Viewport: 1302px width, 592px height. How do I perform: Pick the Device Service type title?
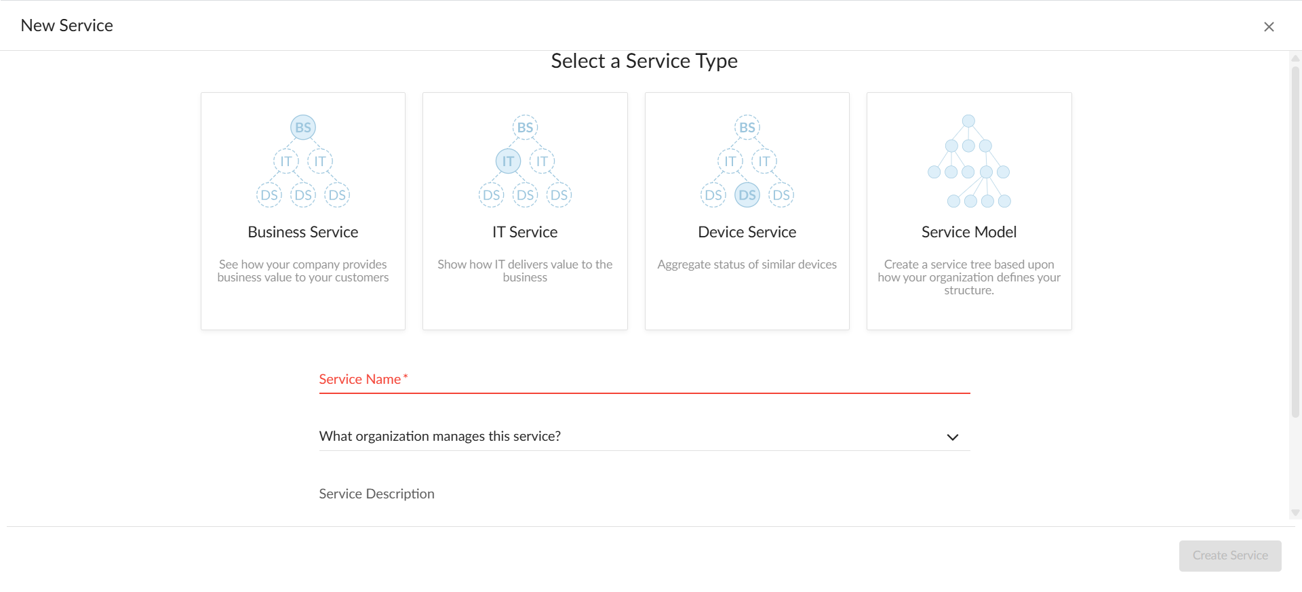747,232
